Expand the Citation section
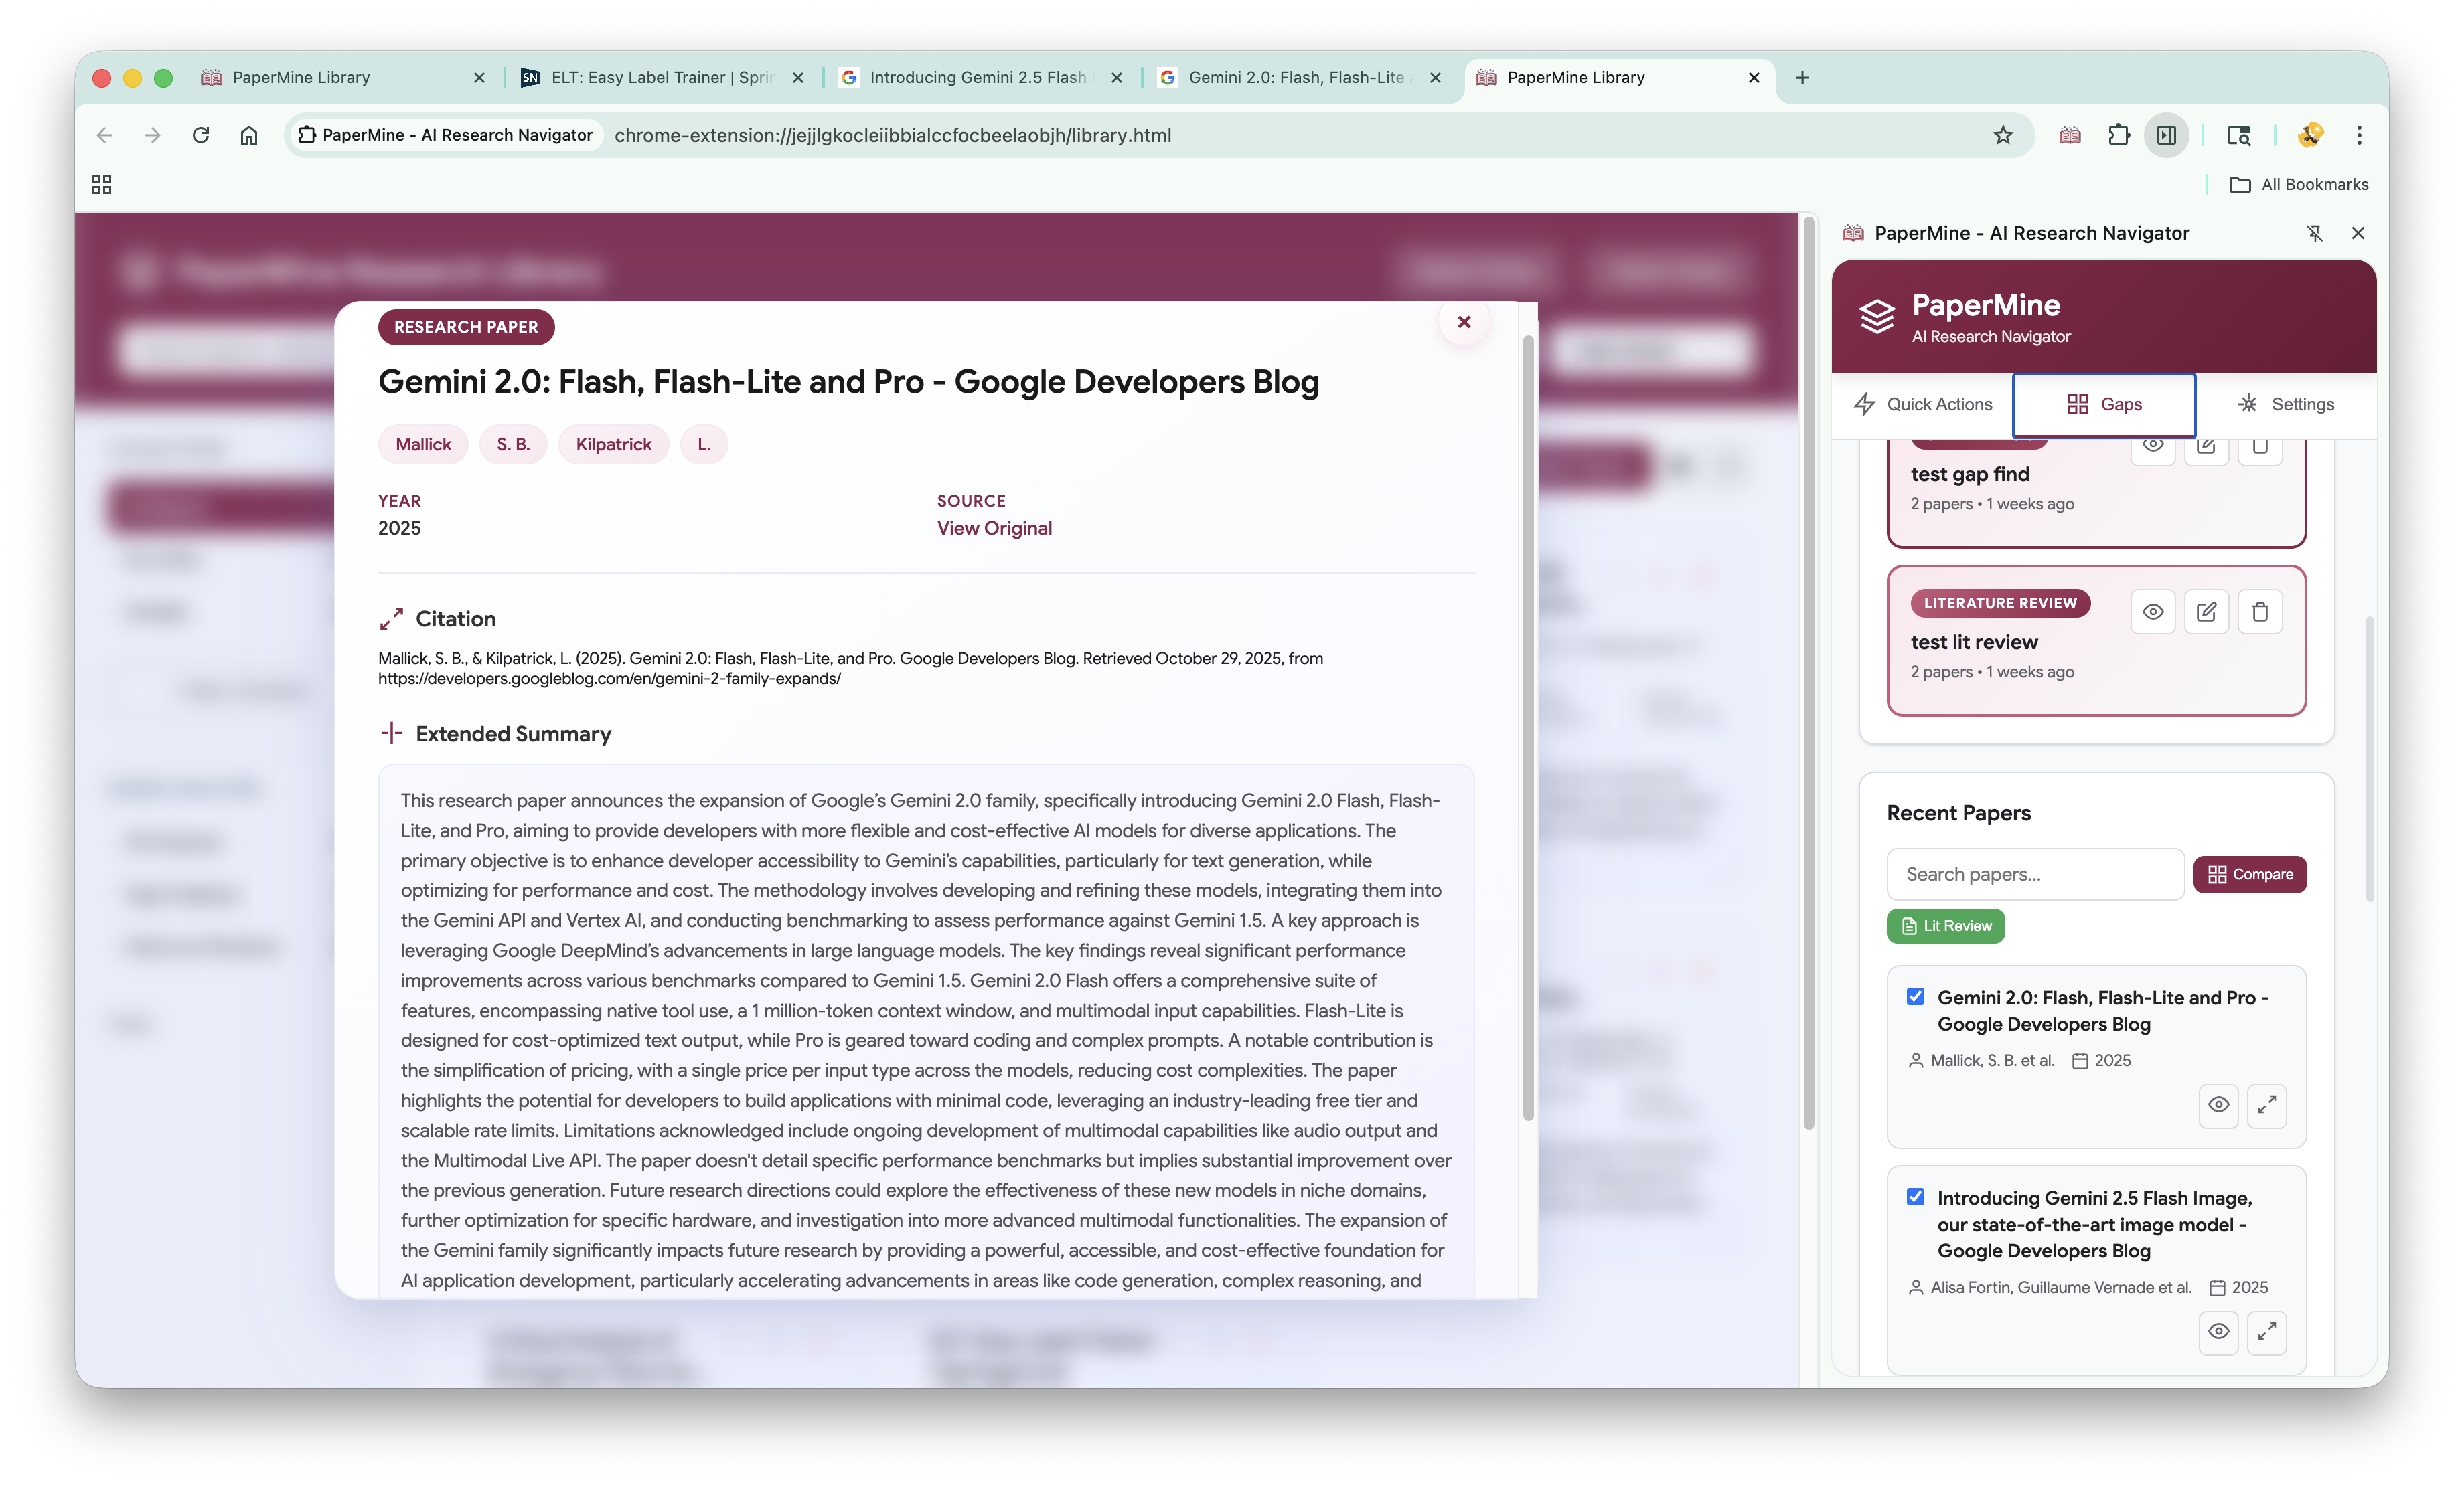 (391, 618)
